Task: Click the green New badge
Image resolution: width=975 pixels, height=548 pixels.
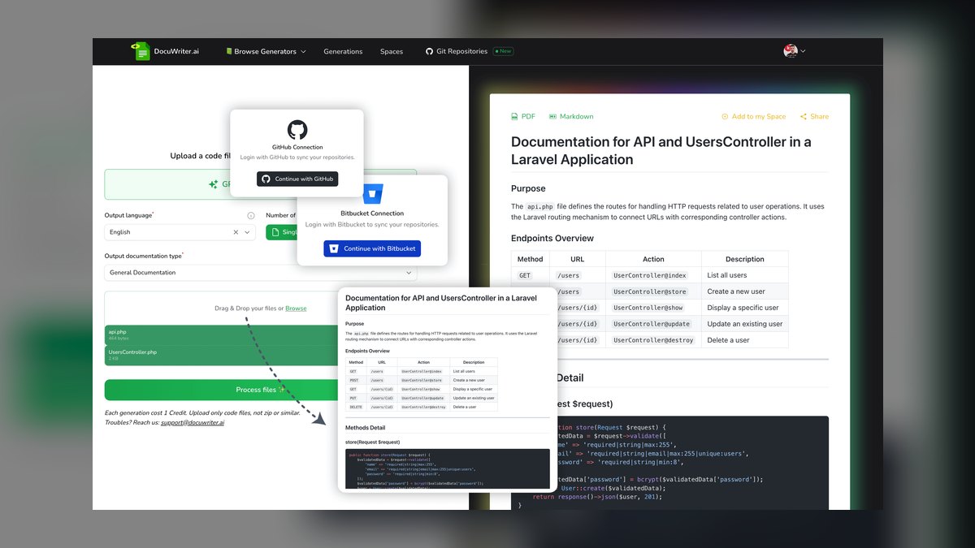Action: click(503, 51)
